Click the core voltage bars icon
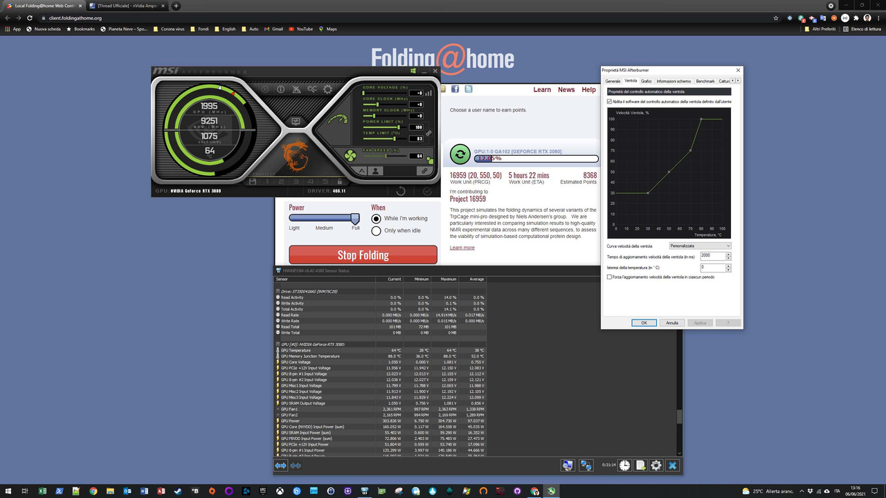The height and width of the screenshot is (498, 886). (428, 93)
